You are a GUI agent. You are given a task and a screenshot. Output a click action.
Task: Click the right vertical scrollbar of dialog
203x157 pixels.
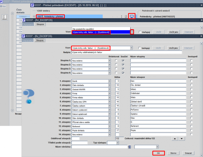[x=201, y=99]
